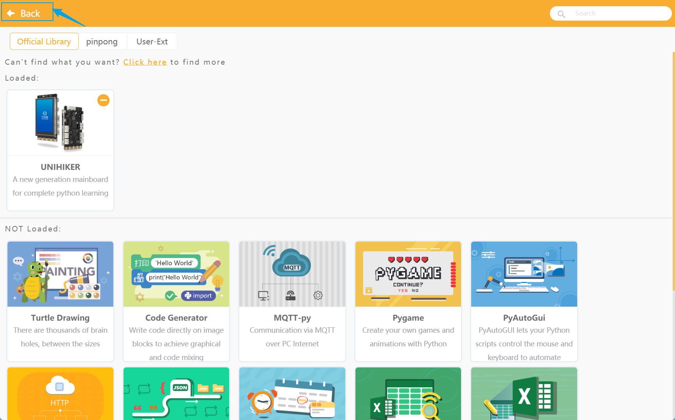Click the alarm clock schedule extension
The height and width of the screenshot is (420, 675).
tap(292, 394)
